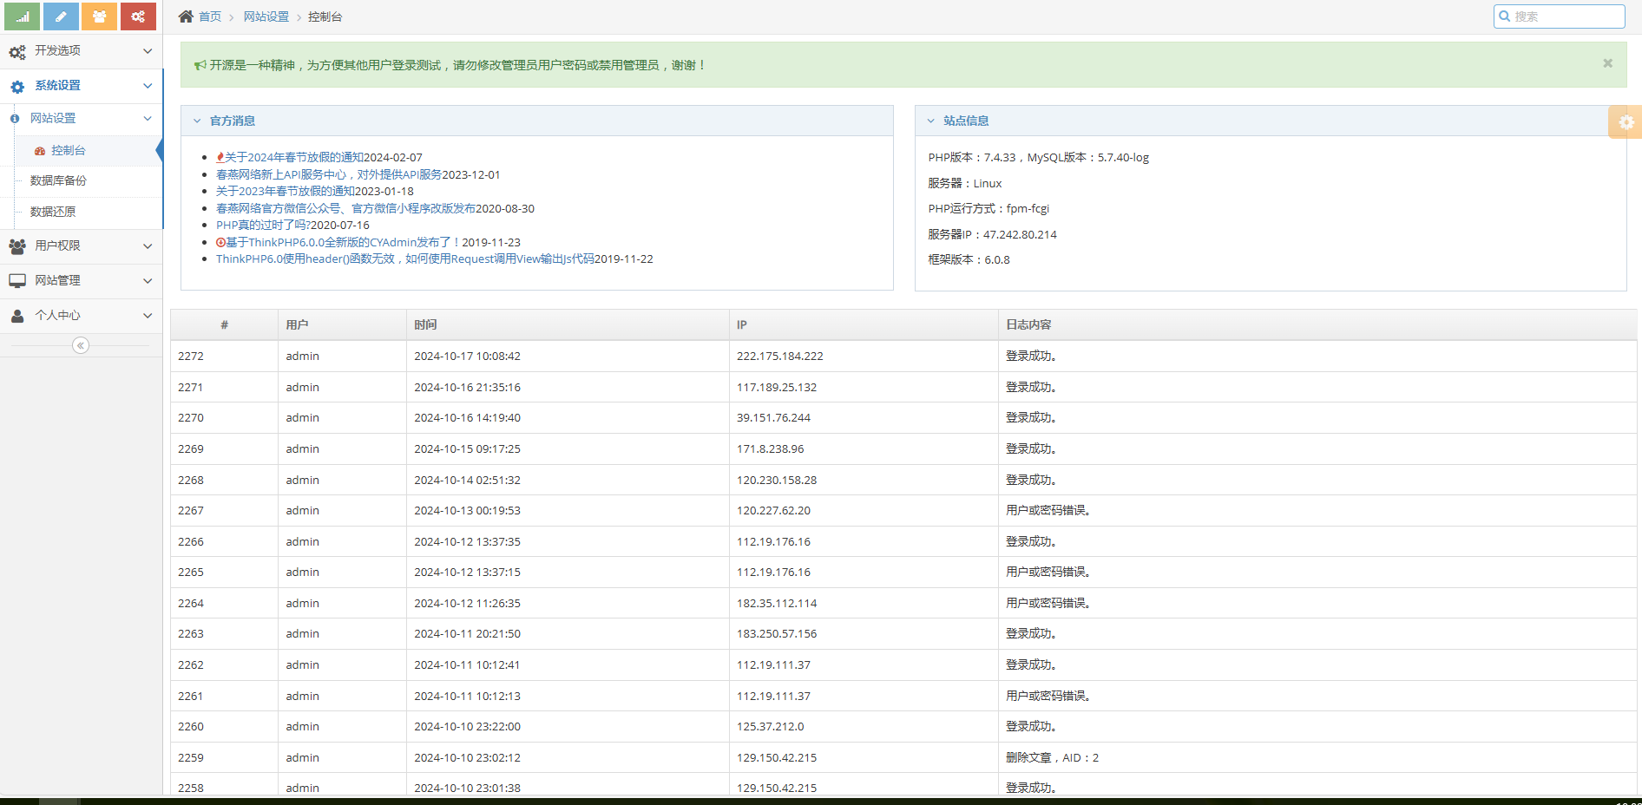Click 网站设置 in the breadcrumb
The height and width of the screenshot is (805, 1642).
click(266, 17)
